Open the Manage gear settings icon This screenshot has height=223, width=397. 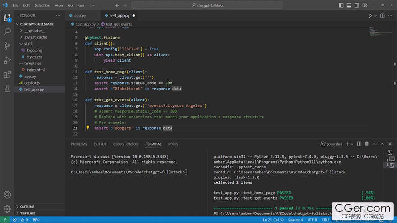click(x=7, y=209)
